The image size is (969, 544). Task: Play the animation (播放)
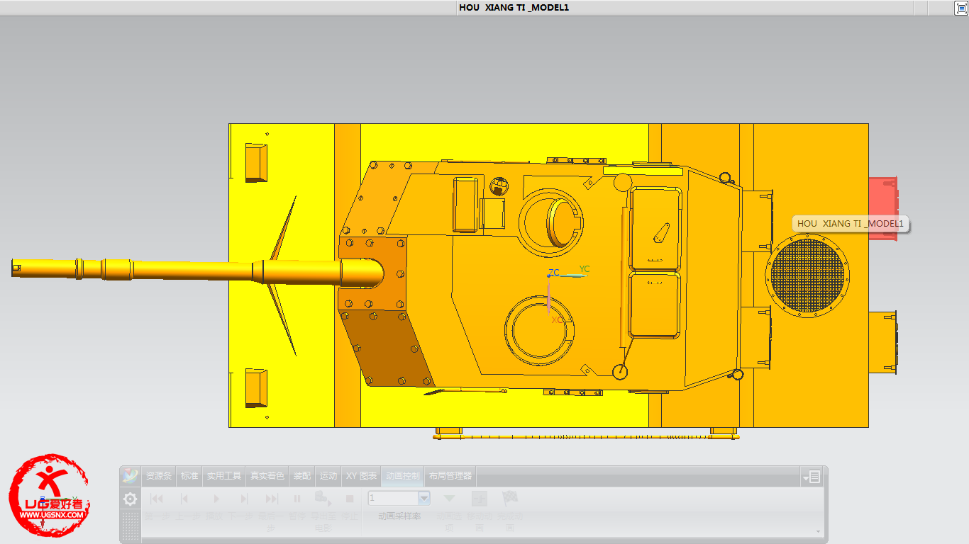[216, 499]
